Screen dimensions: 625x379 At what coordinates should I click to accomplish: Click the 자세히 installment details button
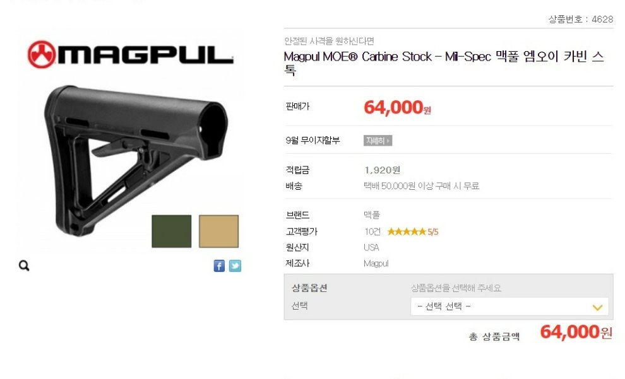pos(378,141)
